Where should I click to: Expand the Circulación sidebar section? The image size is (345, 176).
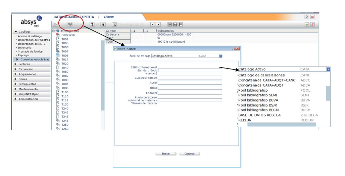coord(32,69)
